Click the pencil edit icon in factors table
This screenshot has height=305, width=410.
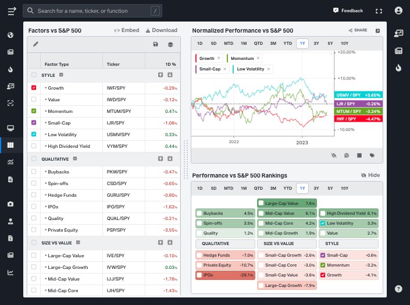pos(35,44)
